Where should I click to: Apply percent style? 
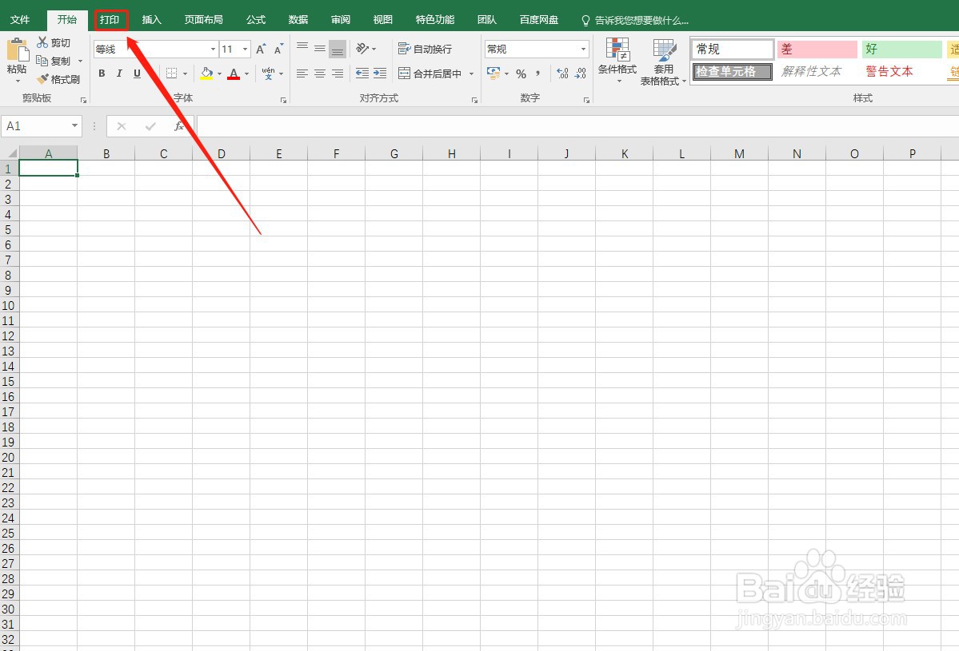[x=521, y=74]
